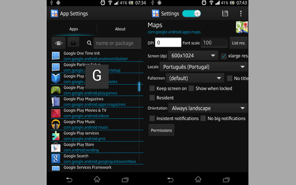Tap Google Play Store bag icon
The image size is (296, 185).
click(x=55, y=147)
